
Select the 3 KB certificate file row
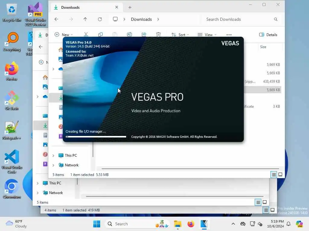(263, 106)
